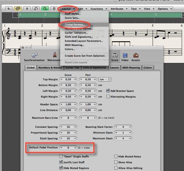Increase Score Top Margin value
The image size is (184, 171).
[x=75, y=79]
